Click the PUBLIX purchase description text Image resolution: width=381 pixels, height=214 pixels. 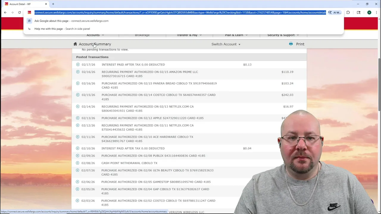[x=153, y=156]
